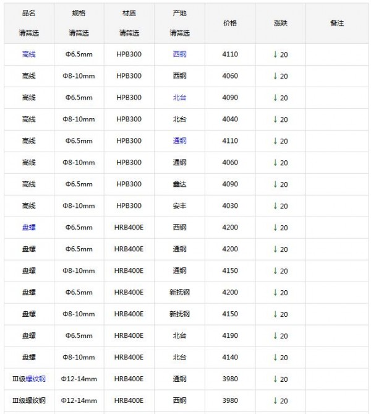Click the 高线 link in the 4110 西钢 row

point(29,54)
